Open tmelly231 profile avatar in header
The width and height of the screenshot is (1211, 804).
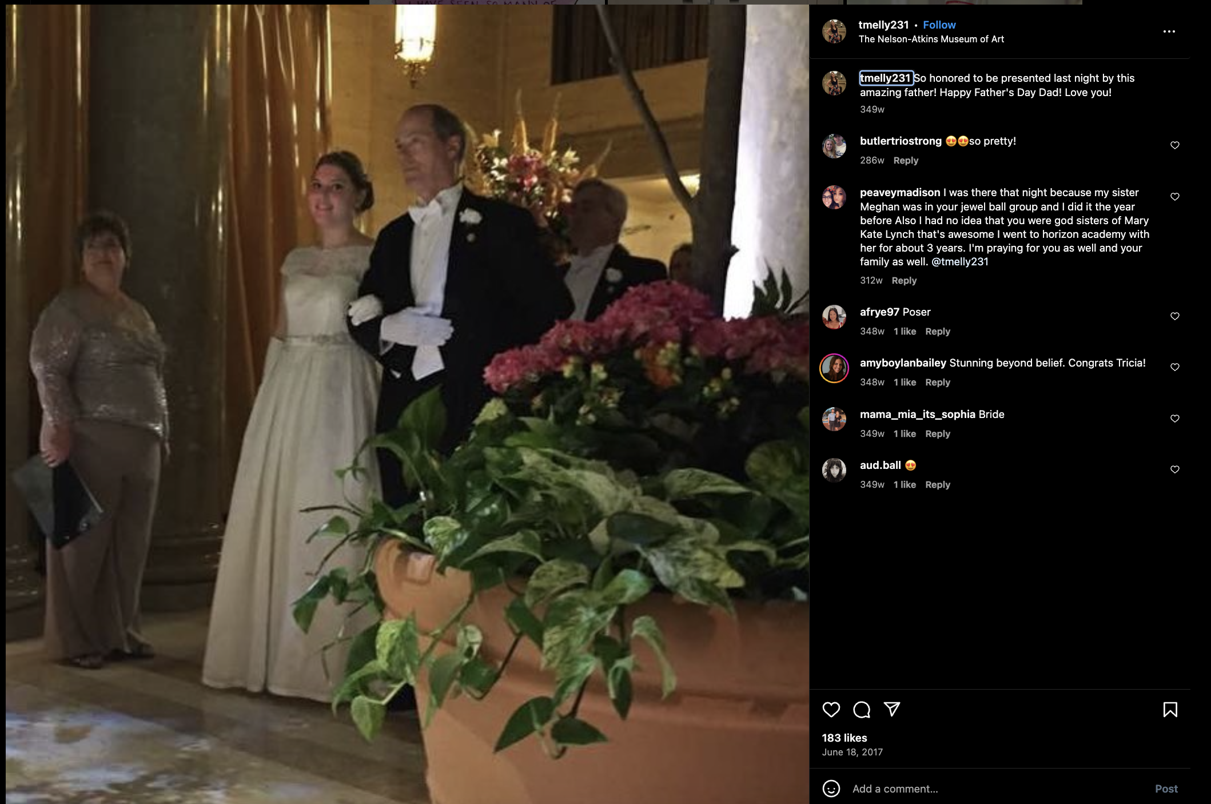pos(834,31)
